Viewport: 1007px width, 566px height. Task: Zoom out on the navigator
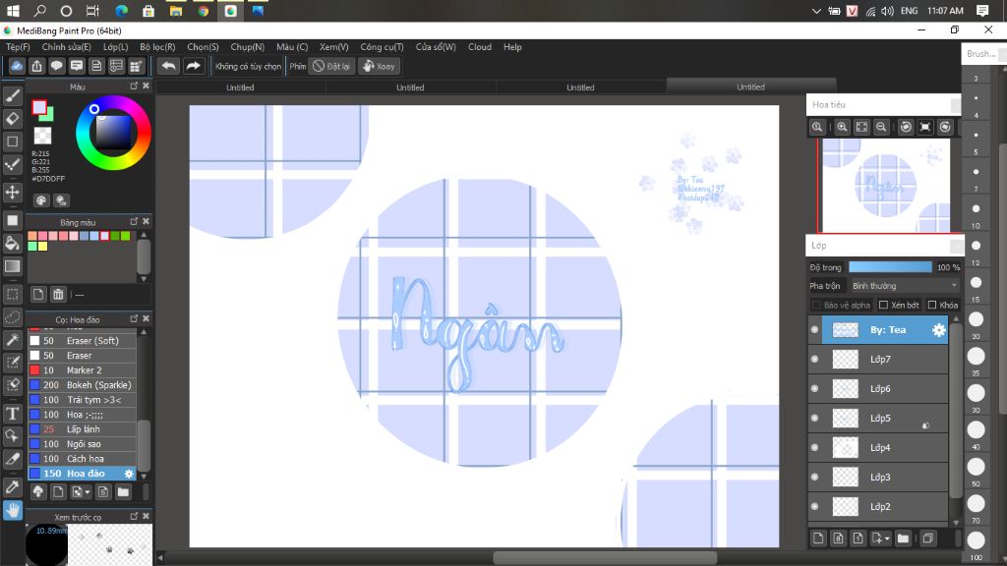click(881, 127)
